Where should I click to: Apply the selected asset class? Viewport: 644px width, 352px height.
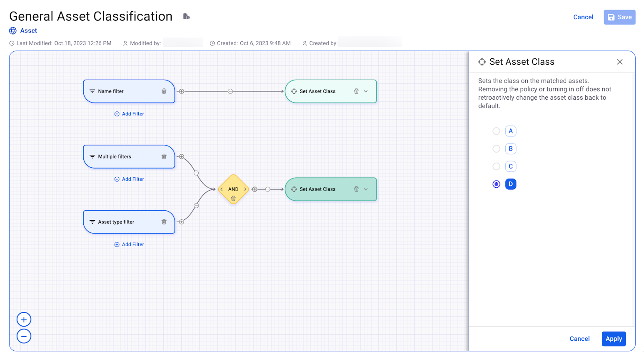point(614,339)
